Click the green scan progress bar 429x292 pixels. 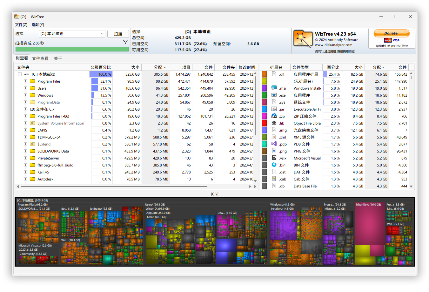point(72,50)
